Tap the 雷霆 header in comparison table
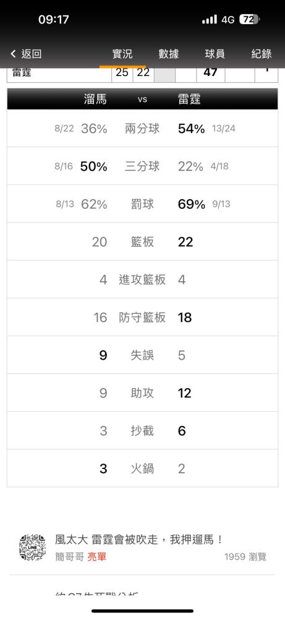The height and width of the screenshot is (618, 285). (189, 99)
